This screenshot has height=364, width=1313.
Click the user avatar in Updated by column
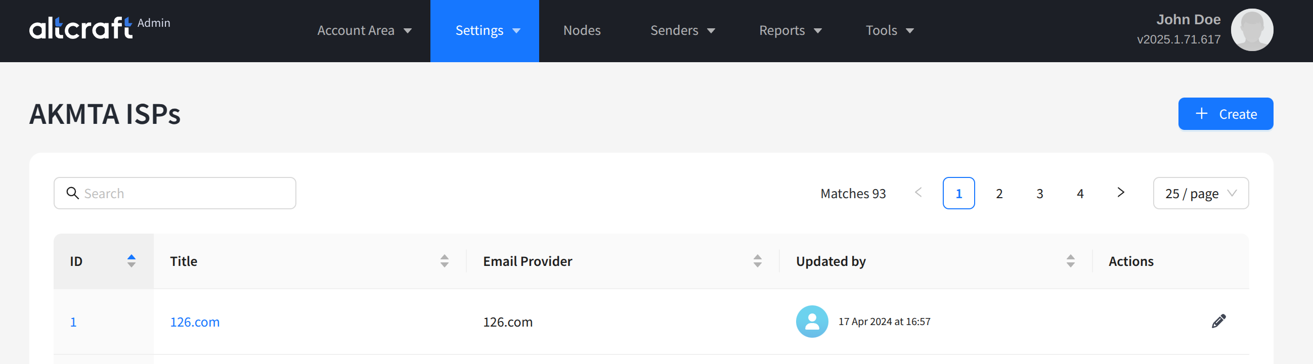pos(811,321)
